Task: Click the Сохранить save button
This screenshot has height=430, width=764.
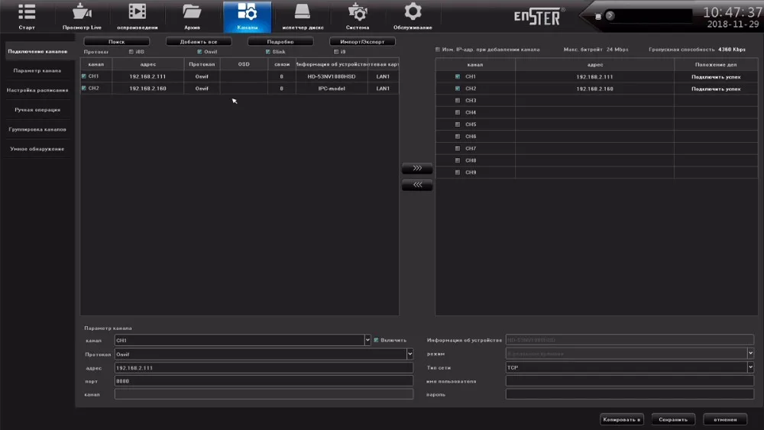Action: [673, 419]
